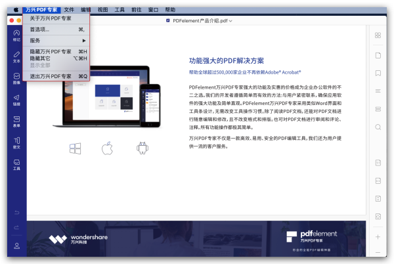Click the laptop and phone product image

point(107,97)
